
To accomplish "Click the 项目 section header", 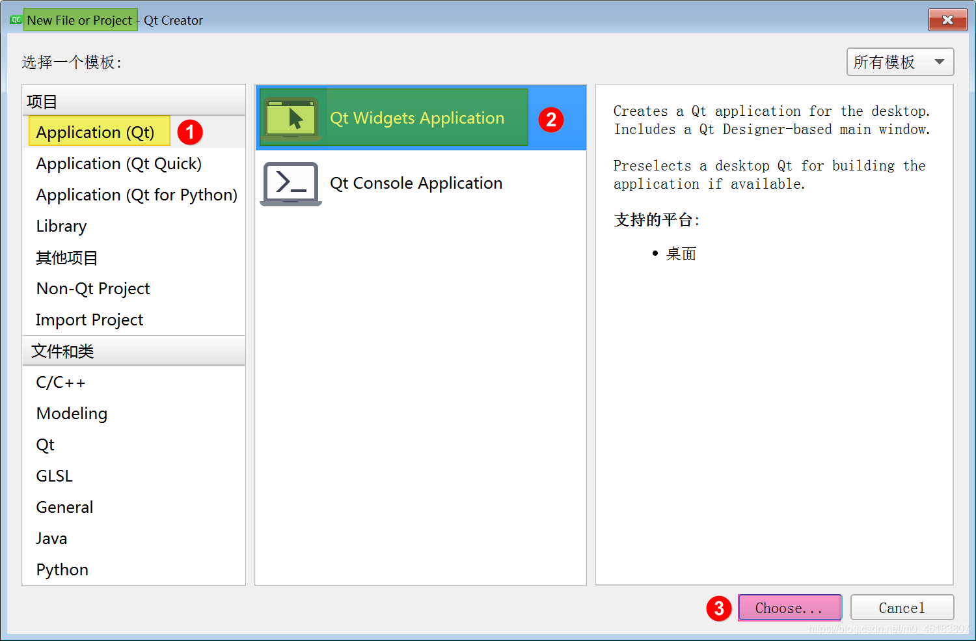I will (133, 101).
